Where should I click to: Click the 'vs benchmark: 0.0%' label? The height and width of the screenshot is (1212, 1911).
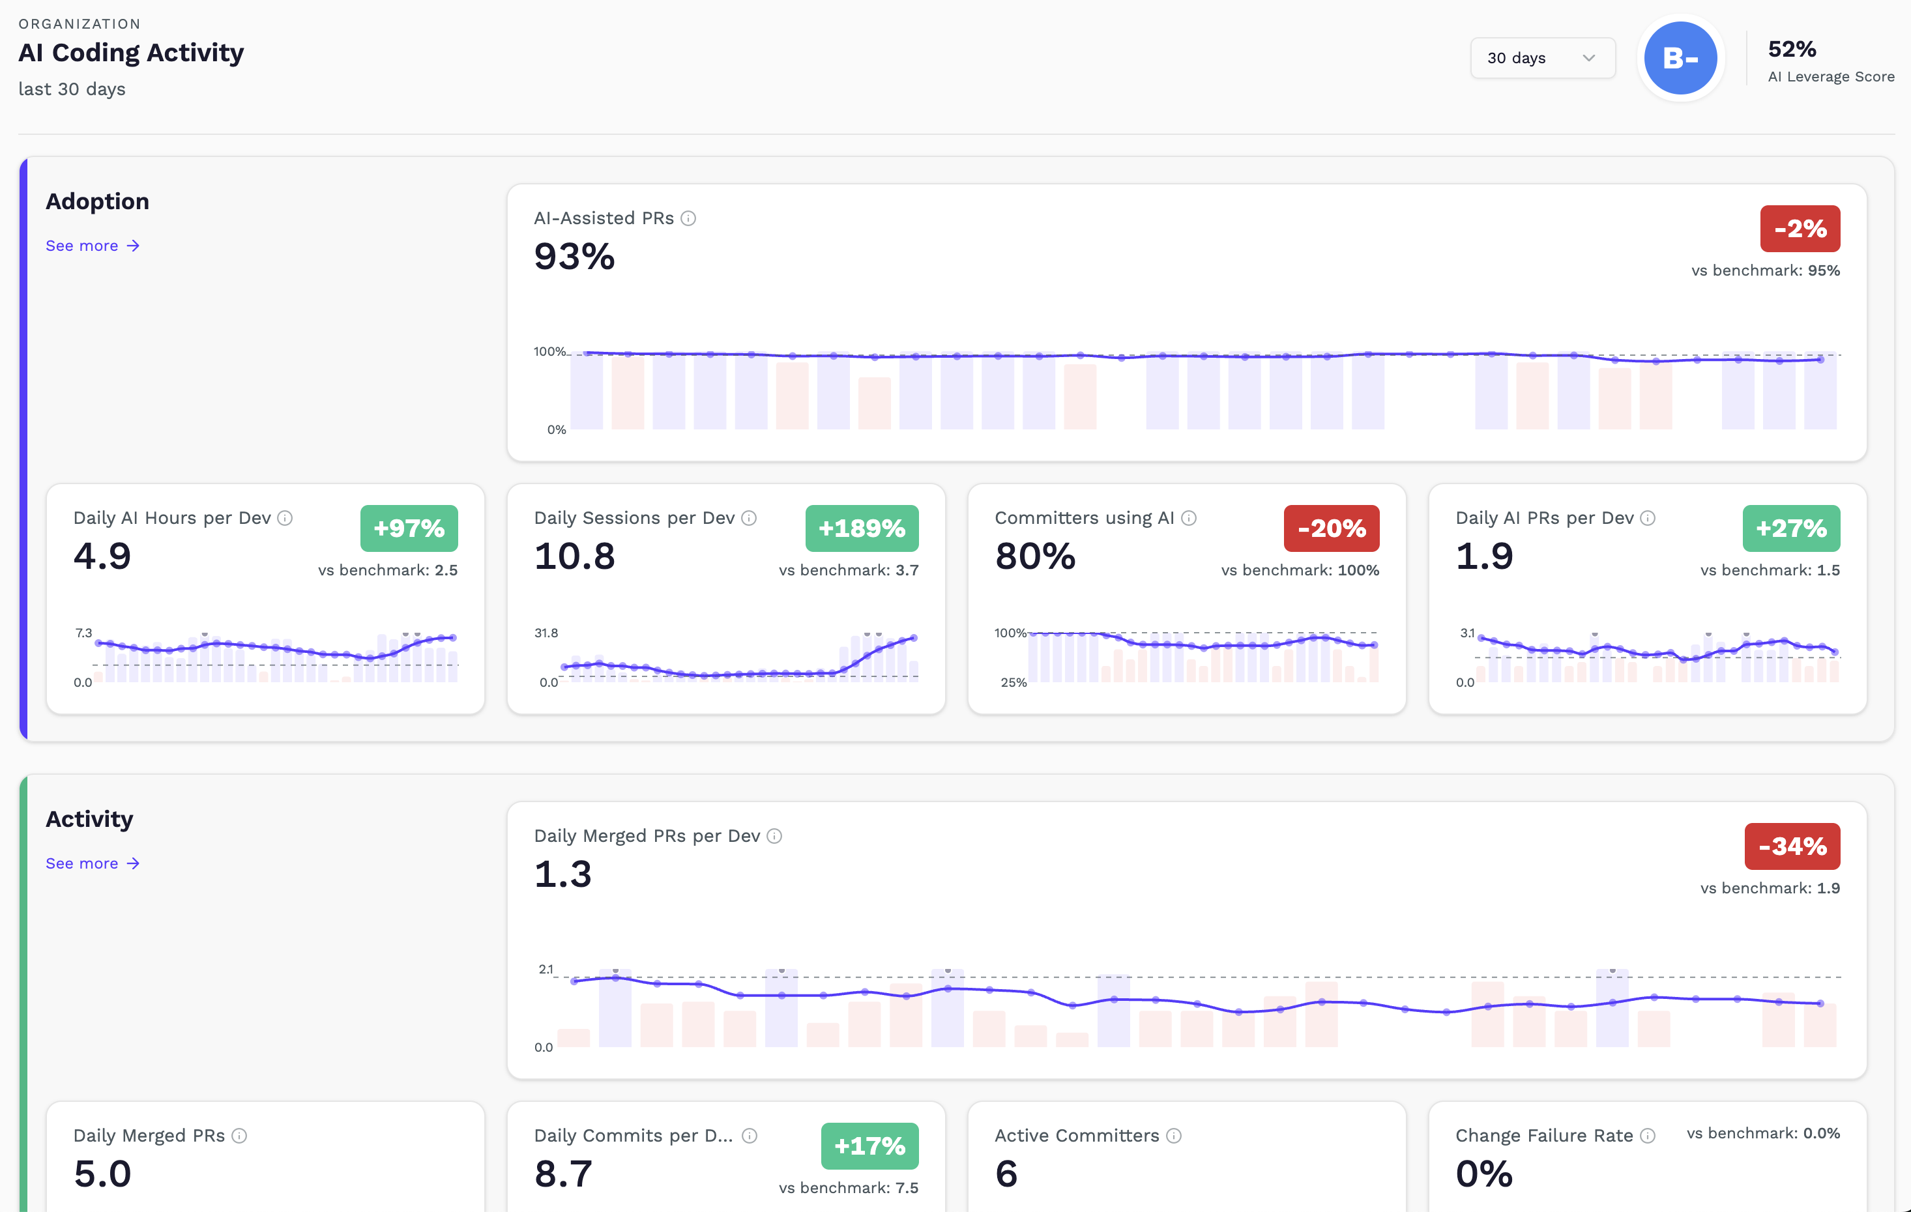click(1762, 1133)
